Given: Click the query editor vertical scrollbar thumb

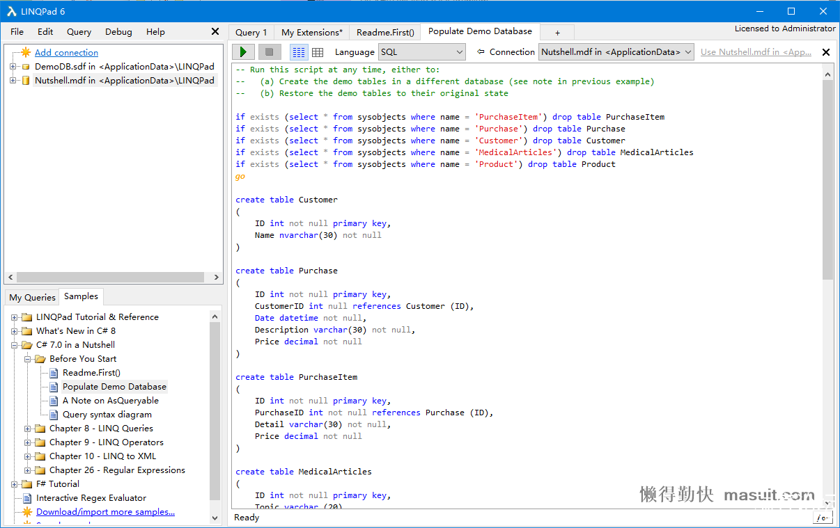Looking at the screenshot, I should point(827,179).
